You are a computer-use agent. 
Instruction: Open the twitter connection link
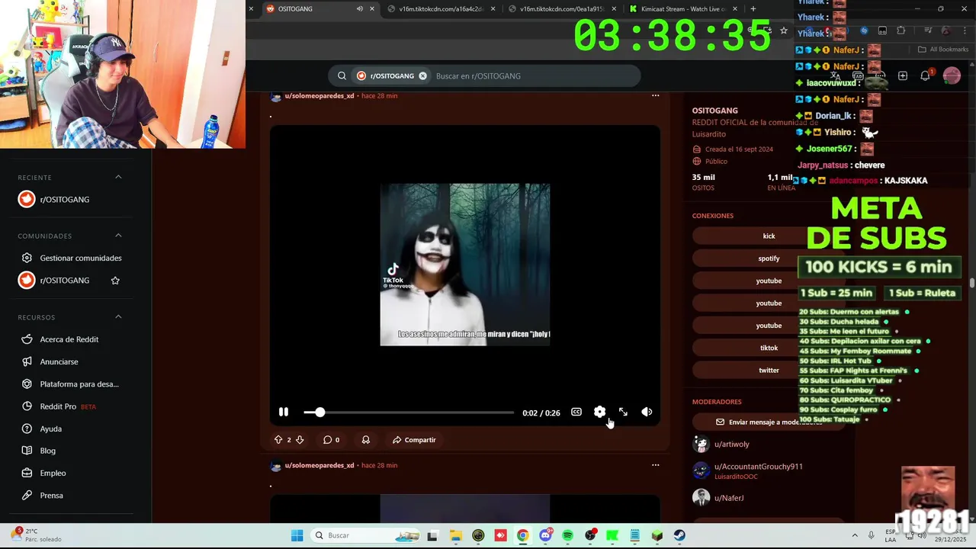point(769,370)
